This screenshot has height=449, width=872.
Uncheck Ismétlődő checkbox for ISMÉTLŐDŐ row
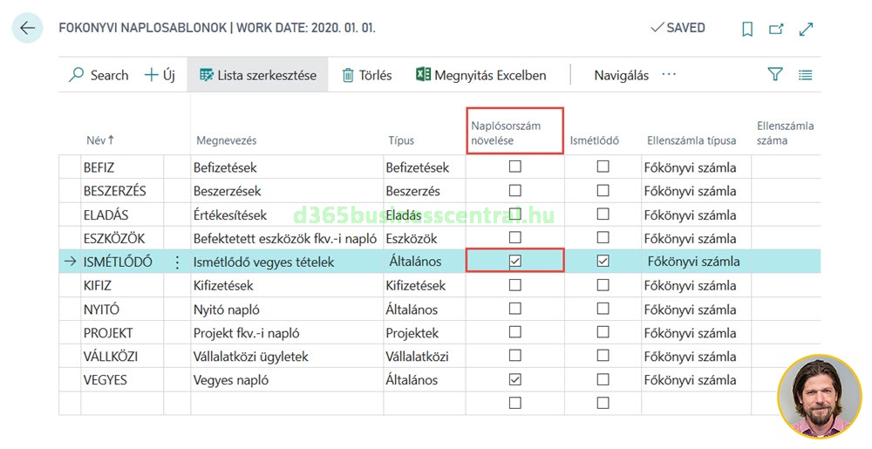603,261
